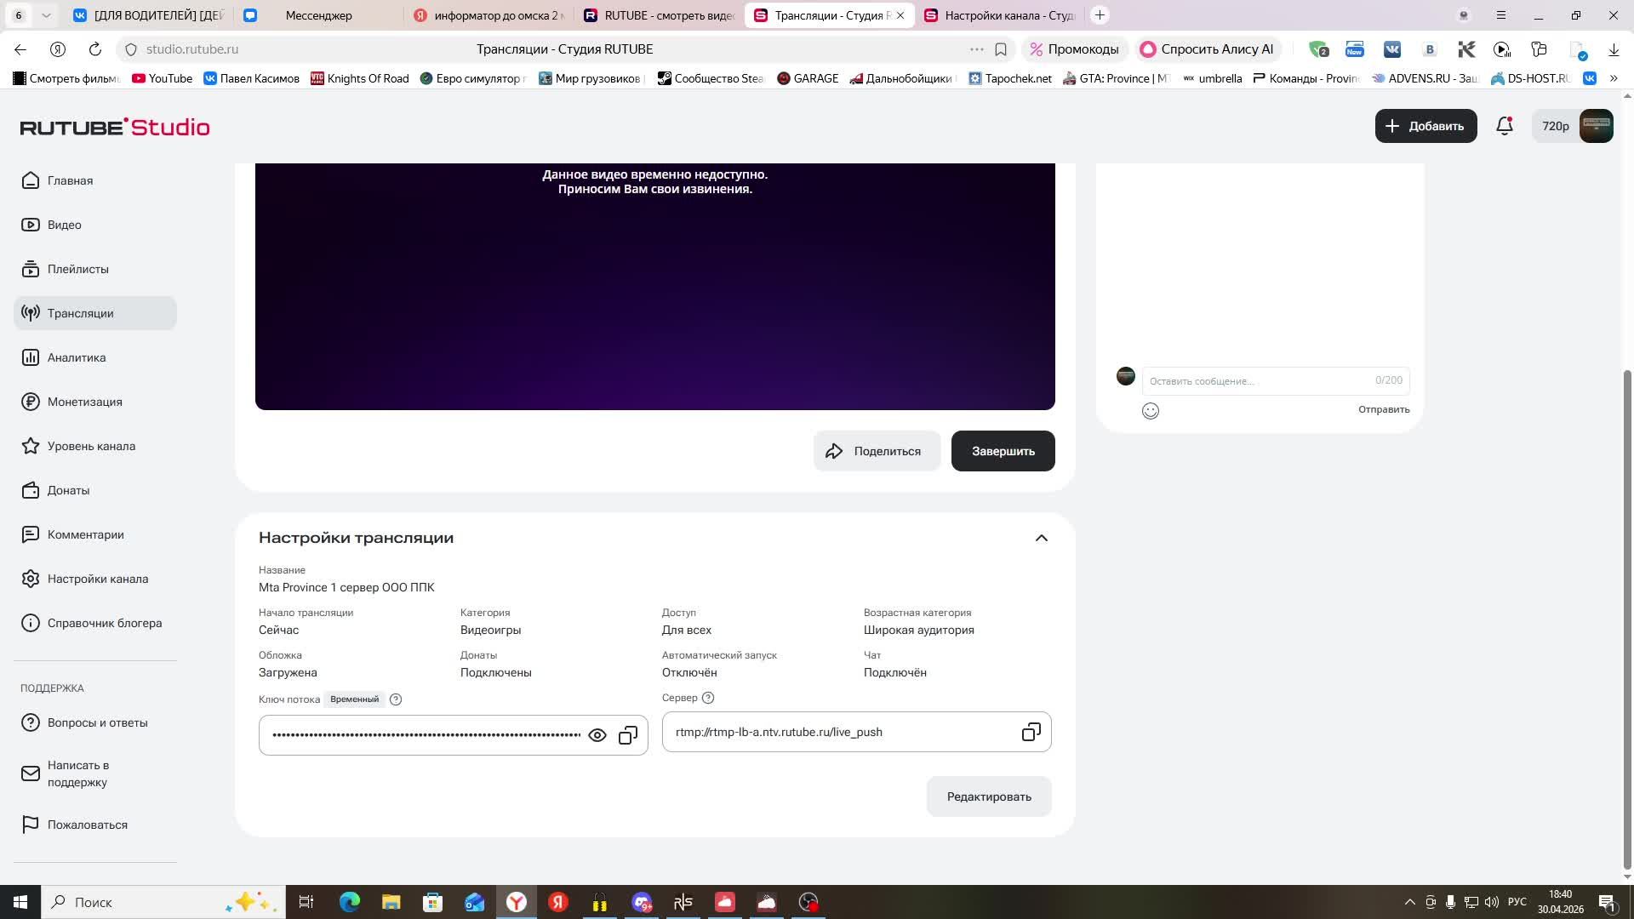Open notifications via the bell icon
Image resolution: width=1634 pixels, height=919 pixels.
(x=1504, y=126)
